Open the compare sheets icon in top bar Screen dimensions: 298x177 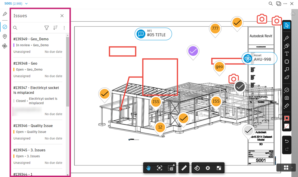tap(279, 4)
